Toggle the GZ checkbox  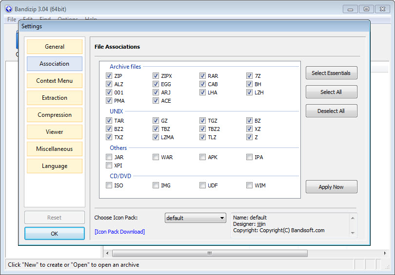156,120
